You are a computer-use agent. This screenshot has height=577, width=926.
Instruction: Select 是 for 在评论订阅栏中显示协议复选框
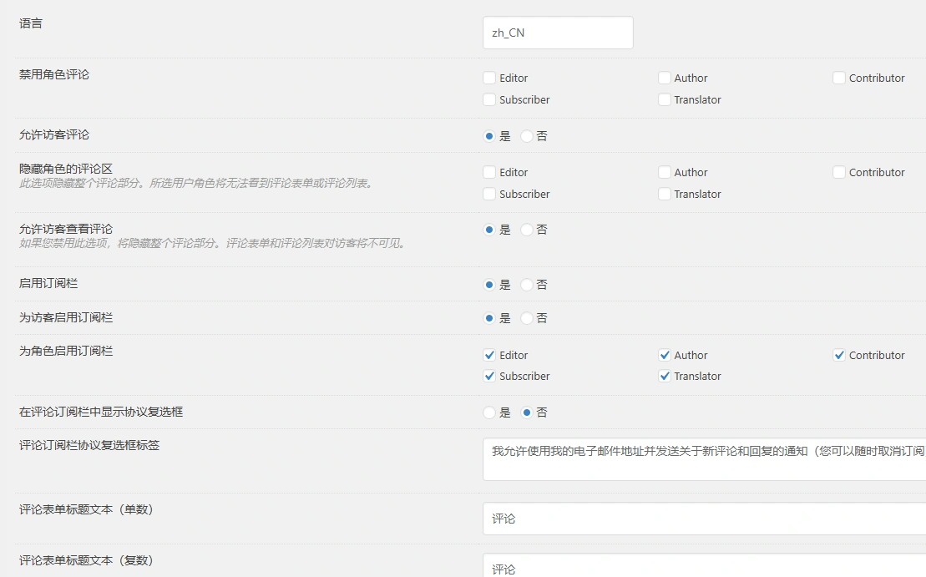point(490,412)
